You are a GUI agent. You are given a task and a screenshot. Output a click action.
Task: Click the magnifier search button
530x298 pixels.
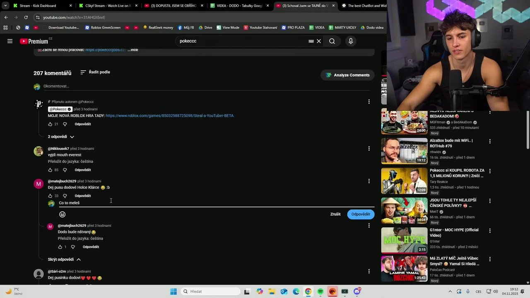coord(332,41)
